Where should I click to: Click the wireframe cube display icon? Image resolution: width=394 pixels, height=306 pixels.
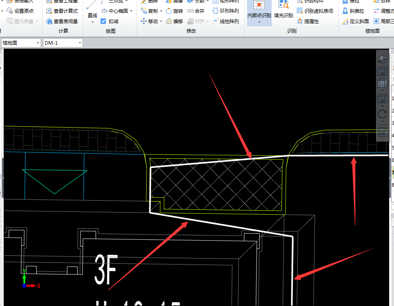point(382,83)
